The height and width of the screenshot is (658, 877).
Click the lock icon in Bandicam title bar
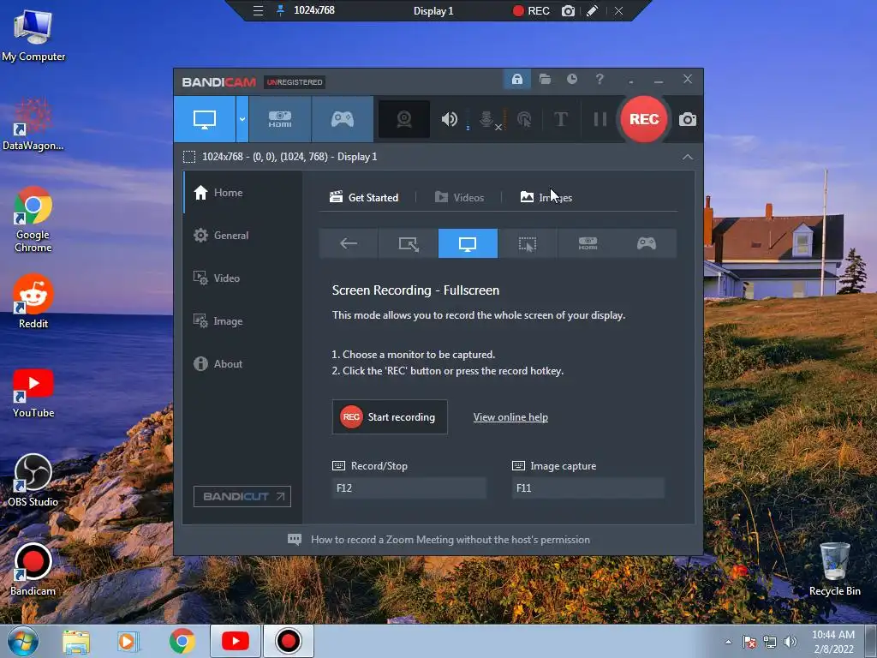click(x=516, y=79)
